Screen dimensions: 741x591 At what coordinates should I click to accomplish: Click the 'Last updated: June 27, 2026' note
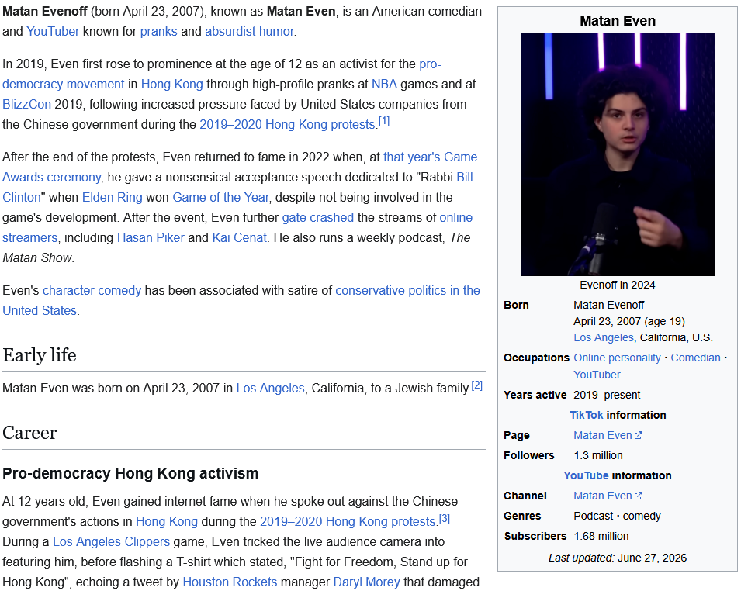click(617, 558)
